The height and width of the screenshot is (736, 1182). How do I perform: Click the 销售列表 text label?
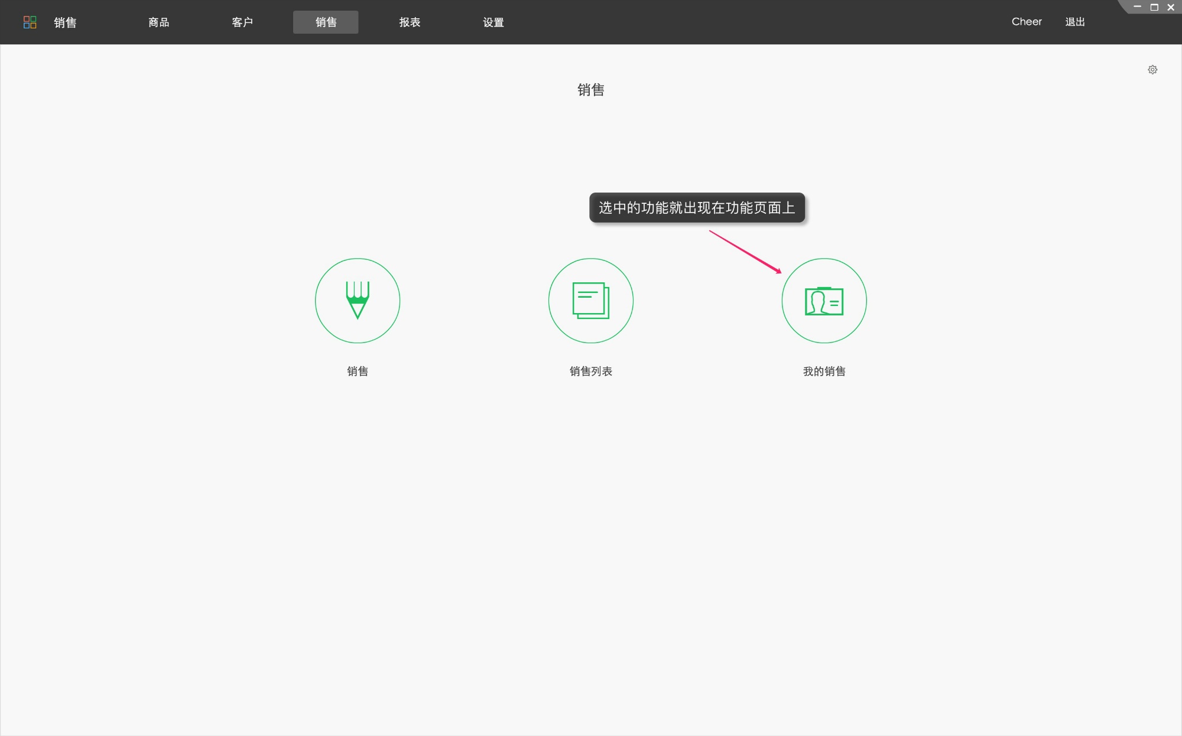[590, 371]
